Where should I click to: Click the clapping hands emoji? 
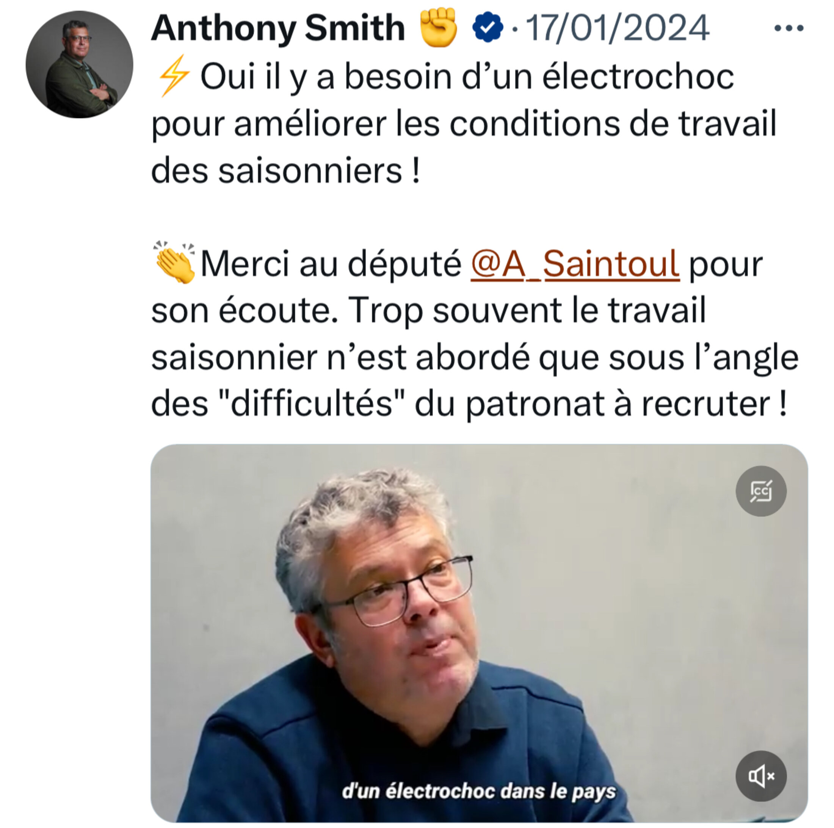coord(174,262)
